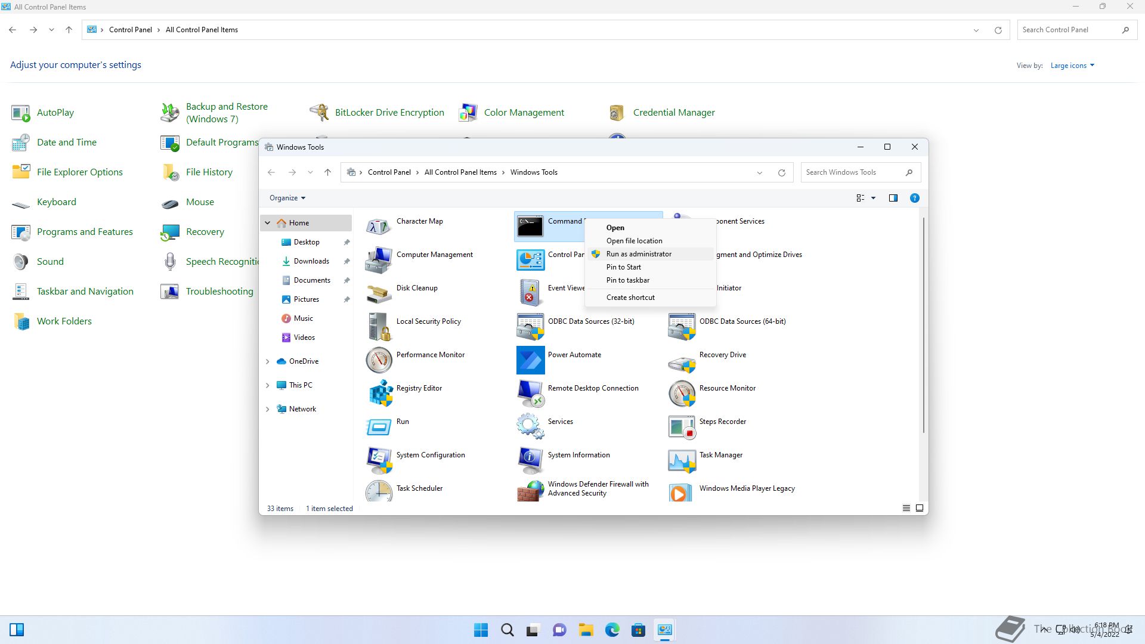Launch Disk Cleanup icon
The image size is (1145, 644).
click(379, 293)
